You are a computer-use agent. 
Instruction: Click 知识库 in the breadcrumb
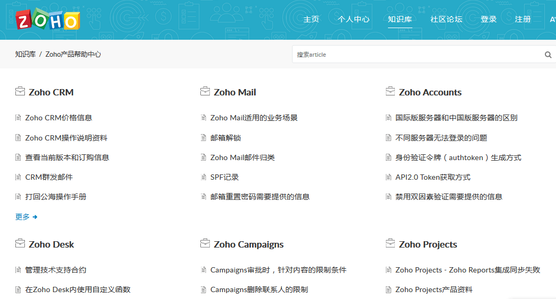(x=25, y=54)
